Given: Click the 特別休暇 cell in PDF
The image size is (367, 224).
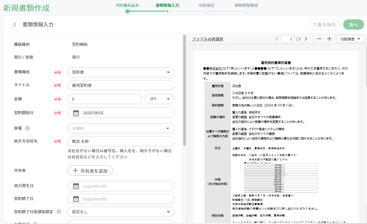Looking at the screenshot, I should coord(218,215).
